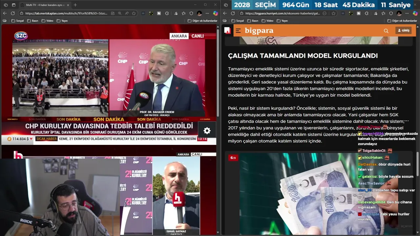Open Yayın bookmarks folder in left window

pos(62,21)
